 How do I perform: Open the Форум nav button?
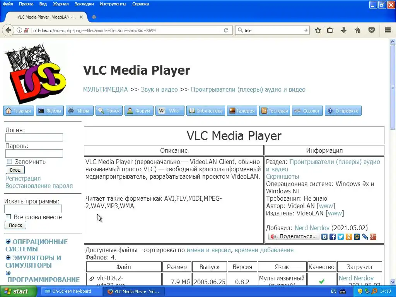139,111
